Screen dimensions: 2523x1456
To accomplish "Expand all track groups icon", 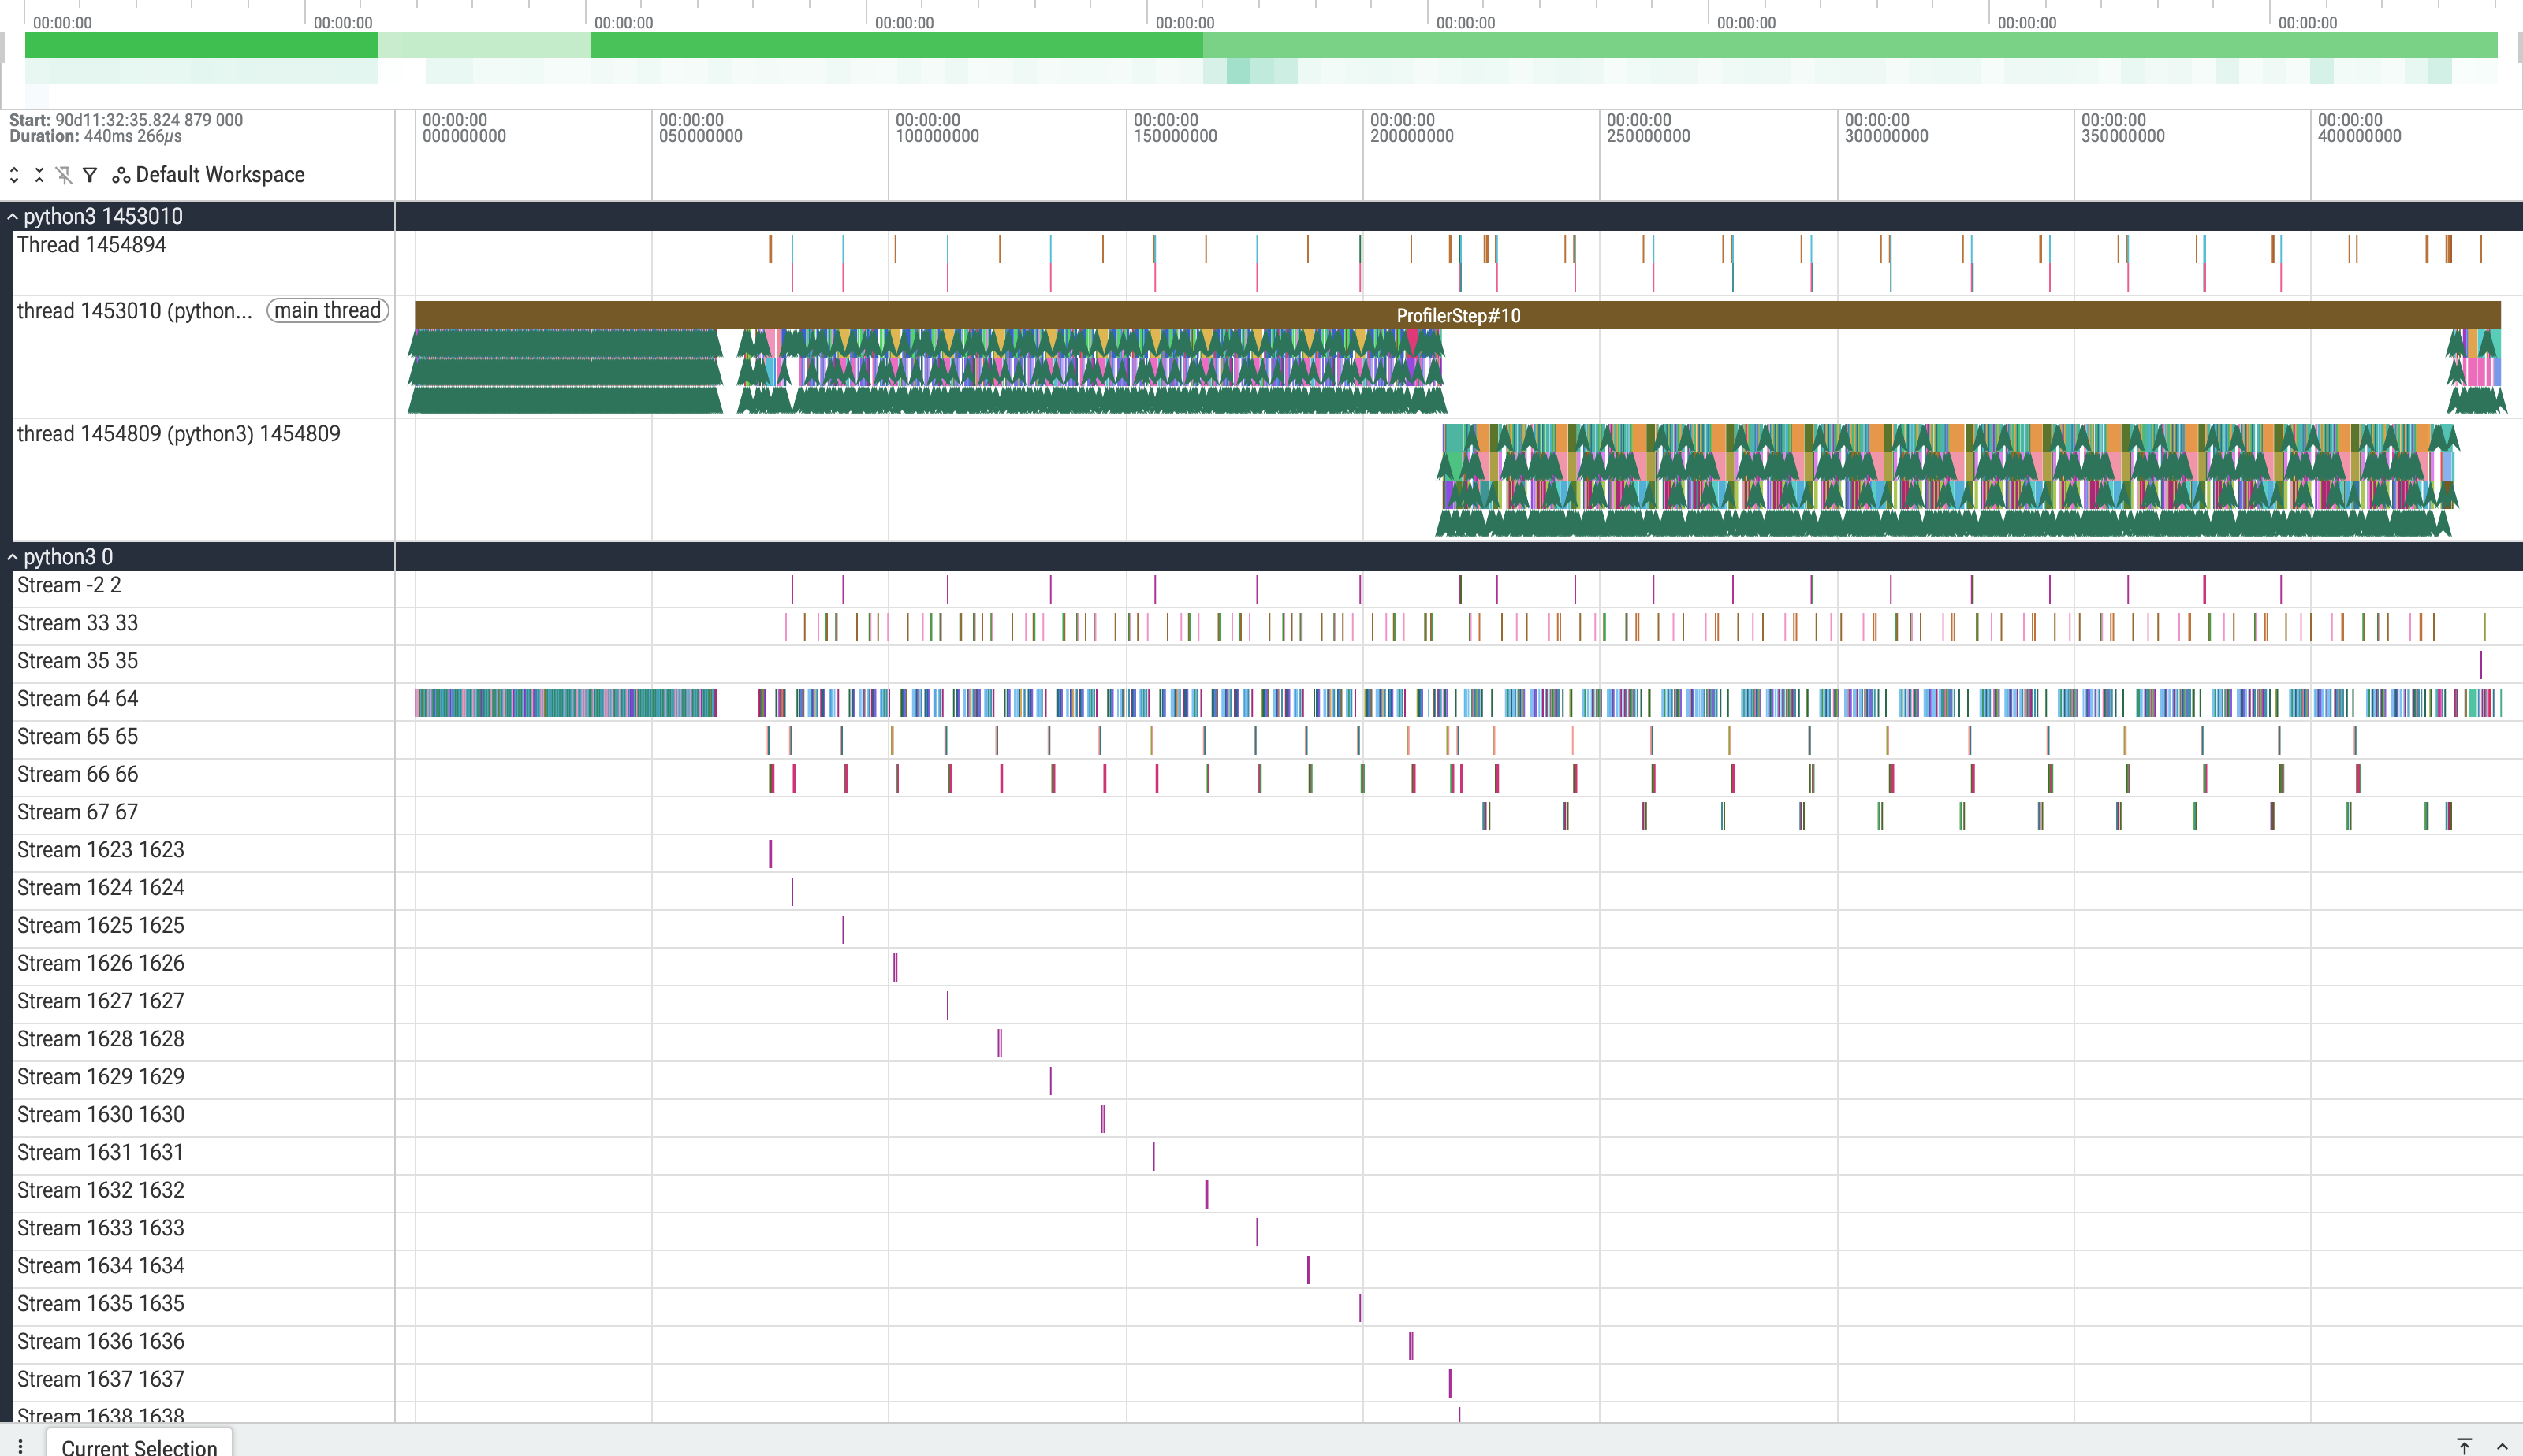I will pyautogui.click(x=14, y=175).
